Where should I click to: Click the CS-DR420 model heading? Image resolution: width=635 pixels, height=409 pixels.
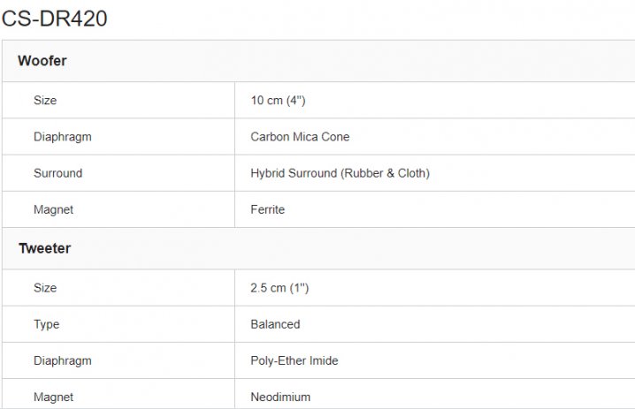point(54,18)
